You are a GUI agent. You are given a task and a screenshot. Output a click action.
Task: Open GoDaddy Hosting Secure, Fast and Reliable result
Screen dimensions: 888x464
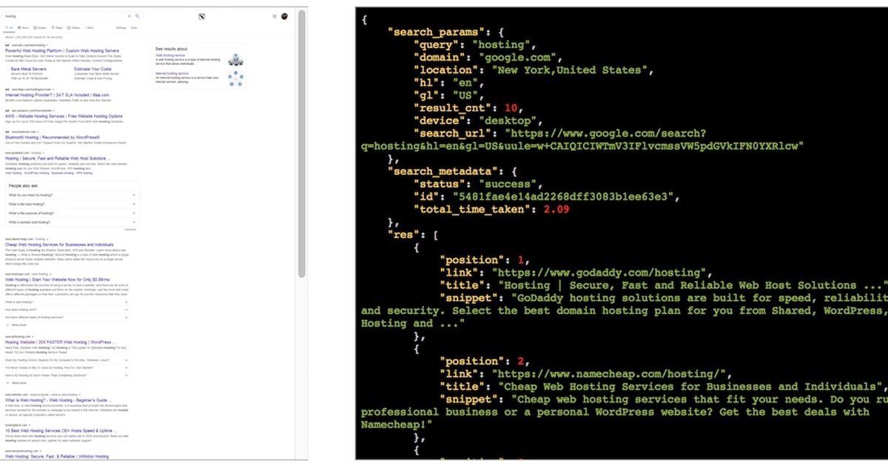[58, 158]
